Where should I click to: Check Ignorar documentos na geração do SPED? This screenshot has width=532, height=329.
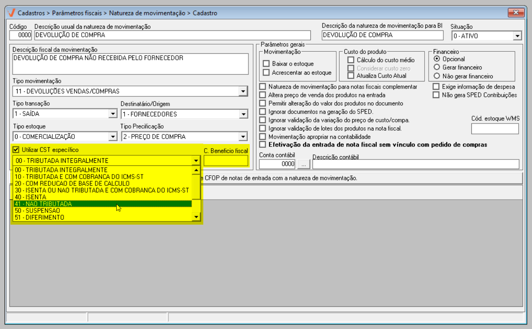[263, 111]
